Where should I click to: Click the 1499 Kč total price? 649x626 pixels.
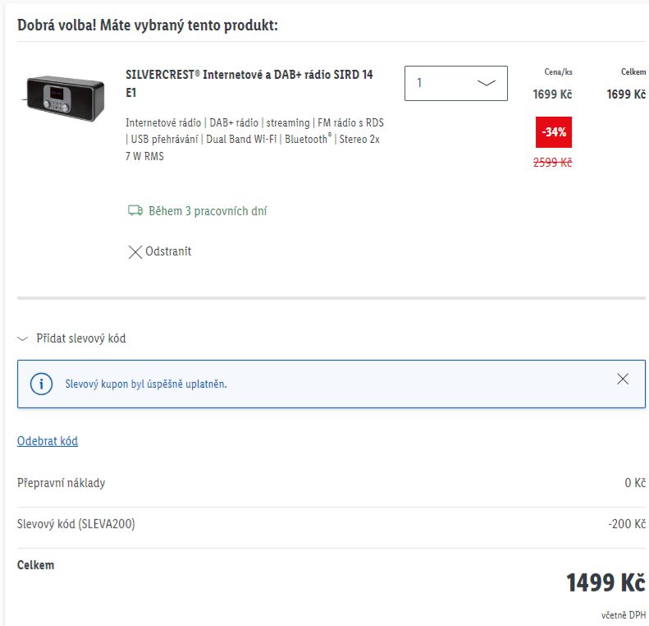tap(606, 582)
